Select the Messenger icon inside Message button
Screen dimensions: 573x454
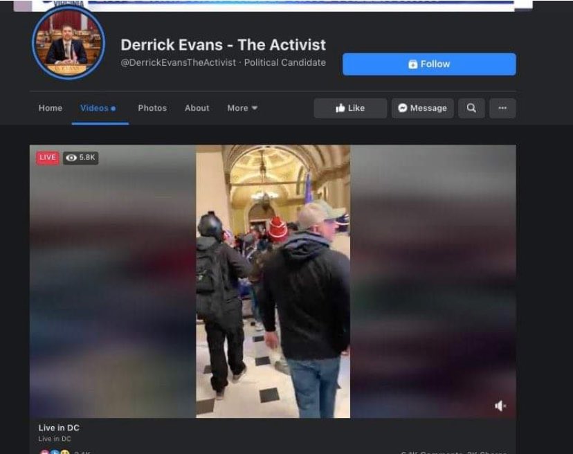[x=403, y=108]
